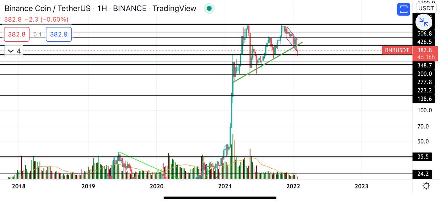Click the BINANCE exchange label in title
440x203 pixels.
click(130, 9)
